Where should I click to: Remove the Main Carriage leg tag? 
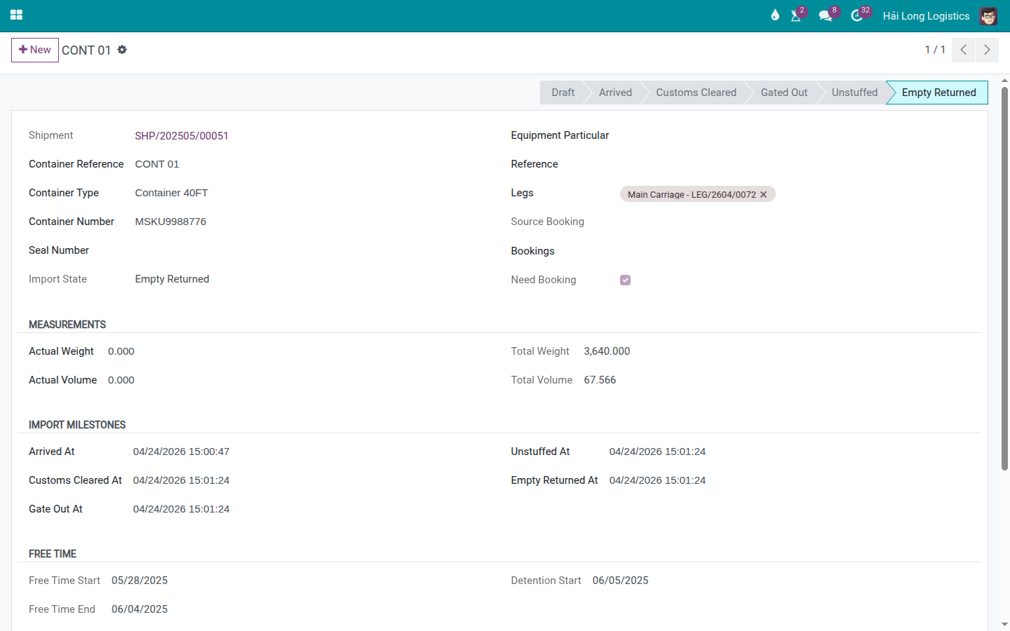pyautogui.click(x=764, y=195)
